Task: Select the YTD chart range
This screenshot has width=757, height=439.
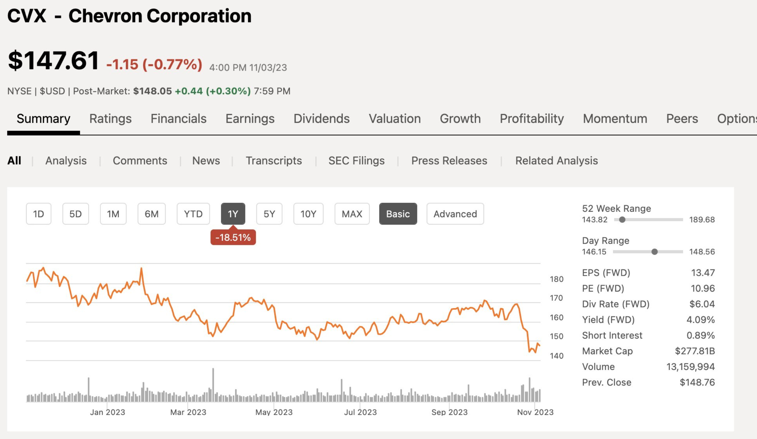Action: [193, 214]
